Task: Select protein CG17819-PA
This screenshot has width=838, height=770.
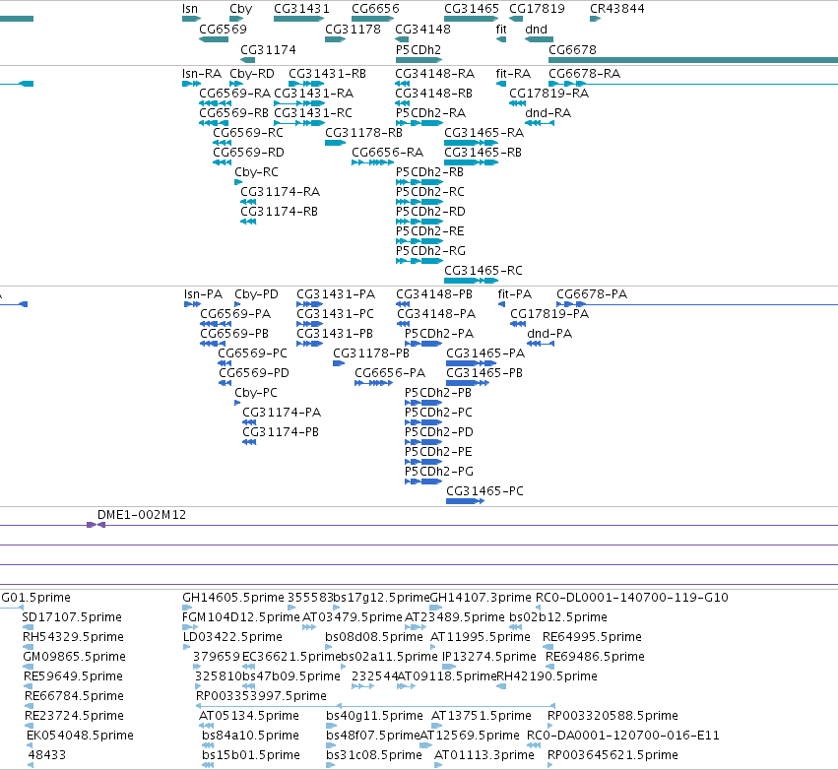Action: point(549,314)
